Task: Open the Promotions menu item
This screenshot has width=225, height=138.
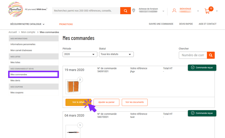Action: (66, 24)
